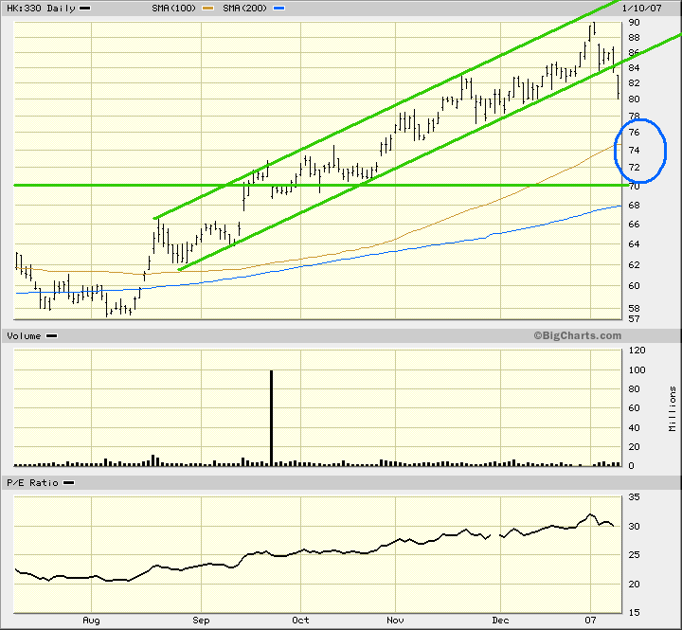Click the HK:330 Daily chart title
This screenshot has width=682, height=630.
[x=41, y=8]
